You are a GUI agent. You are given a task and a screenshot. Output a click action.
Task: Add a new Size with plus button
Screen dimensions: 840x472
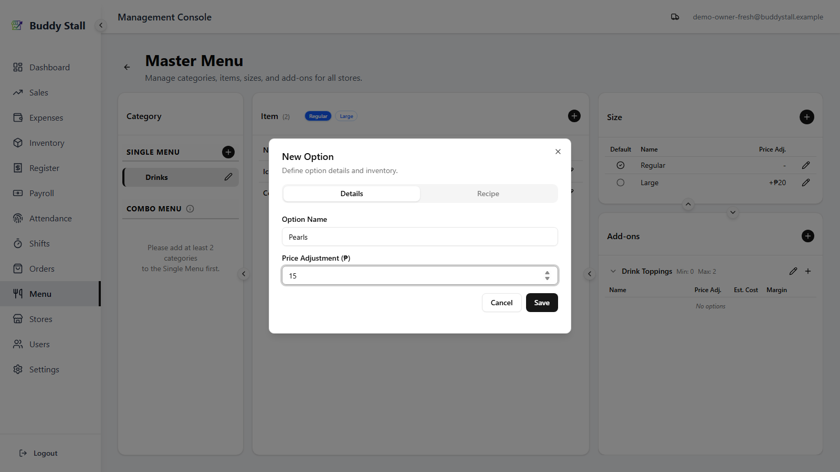807,117
